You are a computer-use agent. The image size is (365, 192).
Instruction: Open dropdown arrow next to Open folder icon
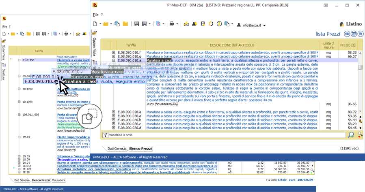(x=111, y=24)
